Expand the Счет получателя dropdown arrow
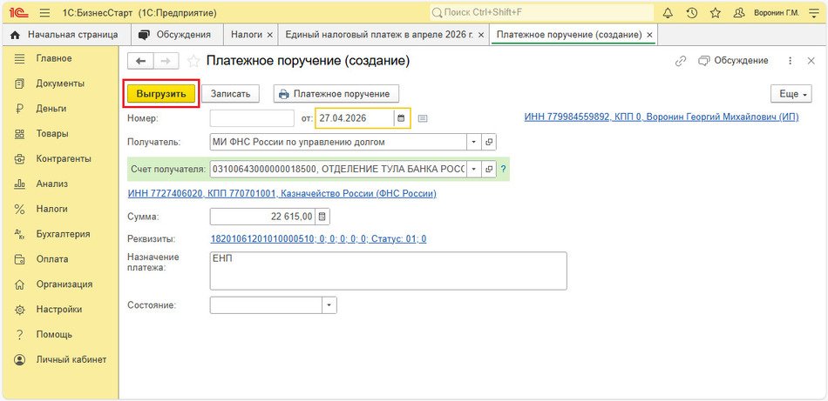The height and width of the screenshot is (401, 828). [x=473, y=169]
